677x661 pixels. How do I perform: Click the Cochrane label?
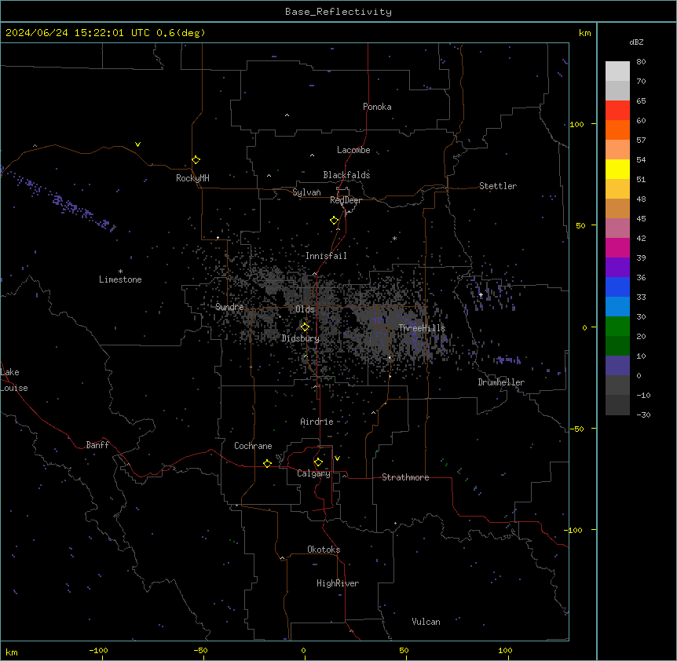point(253,446)
